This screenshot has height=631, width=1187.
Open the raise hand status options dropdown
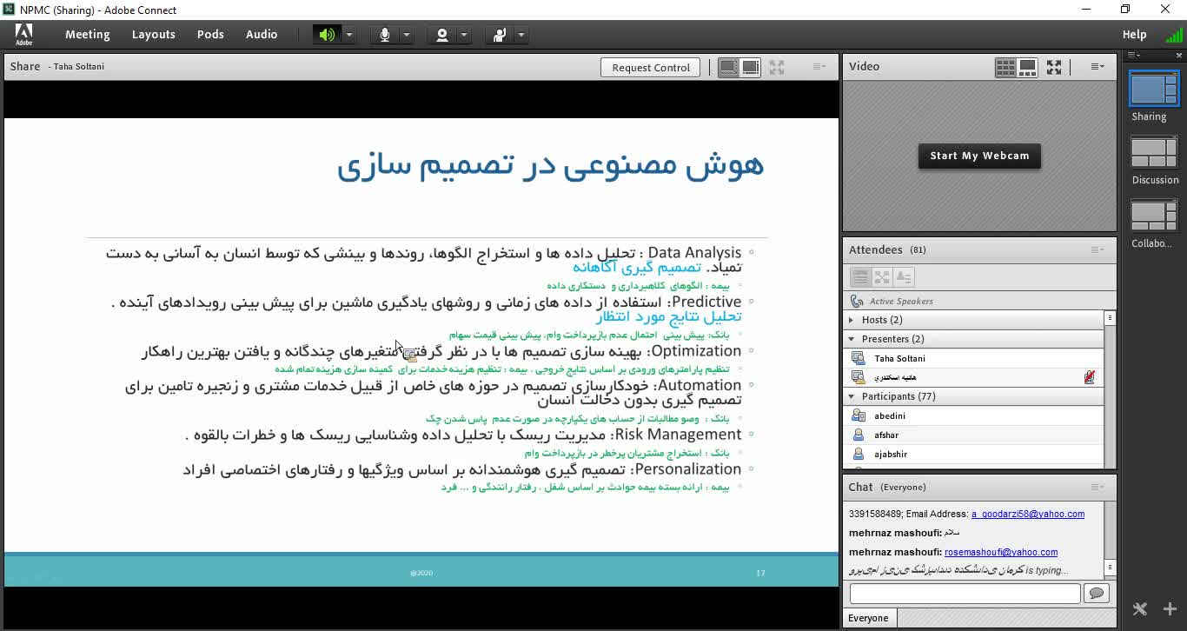(x=521, y=35)
